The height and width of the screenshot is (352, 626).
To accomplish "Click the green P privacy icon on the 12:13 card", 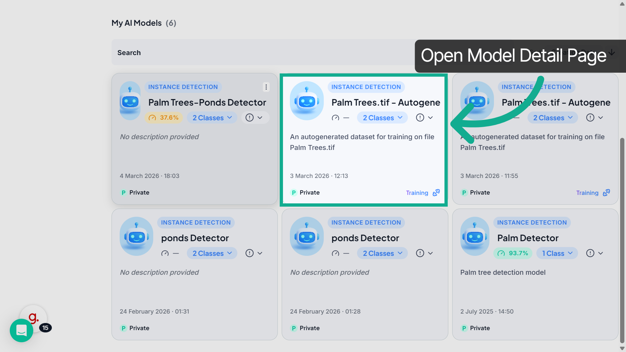I will point(294,193).
